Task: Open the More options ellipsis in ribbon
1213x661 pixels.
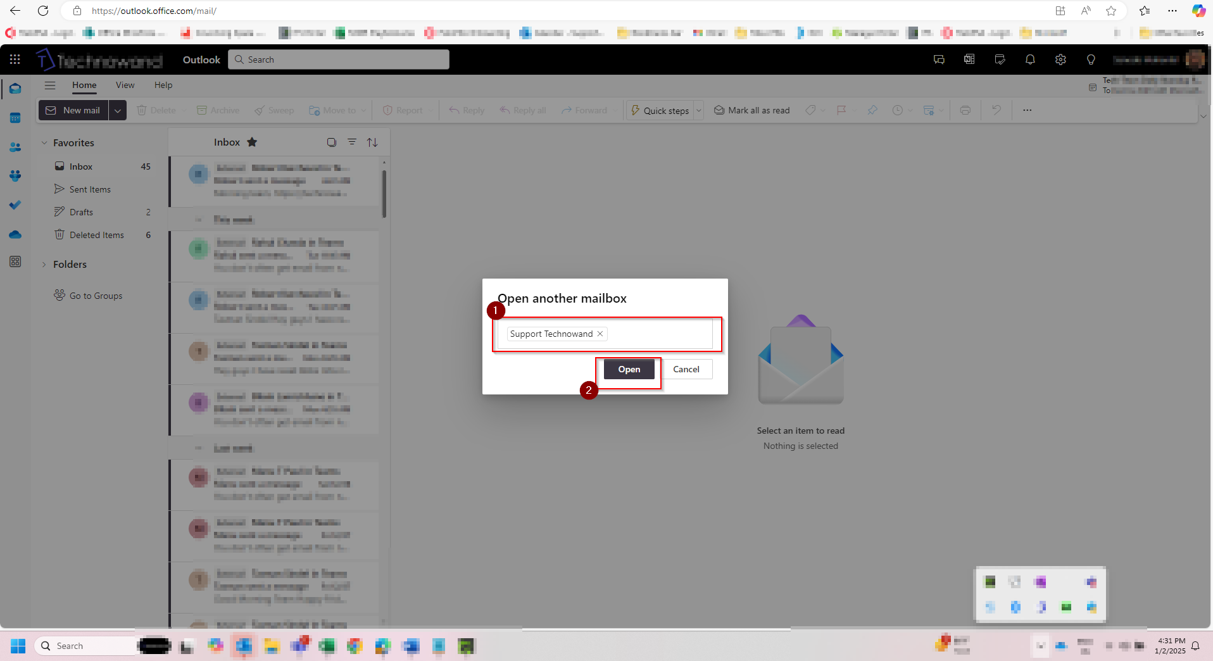Action: 1027,110
